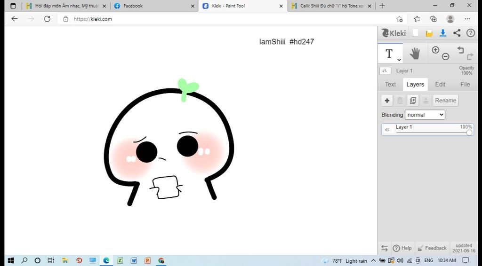This screenshot has height=266, width=482.
Task: Open the Kleki share icon
Action: 457,33
